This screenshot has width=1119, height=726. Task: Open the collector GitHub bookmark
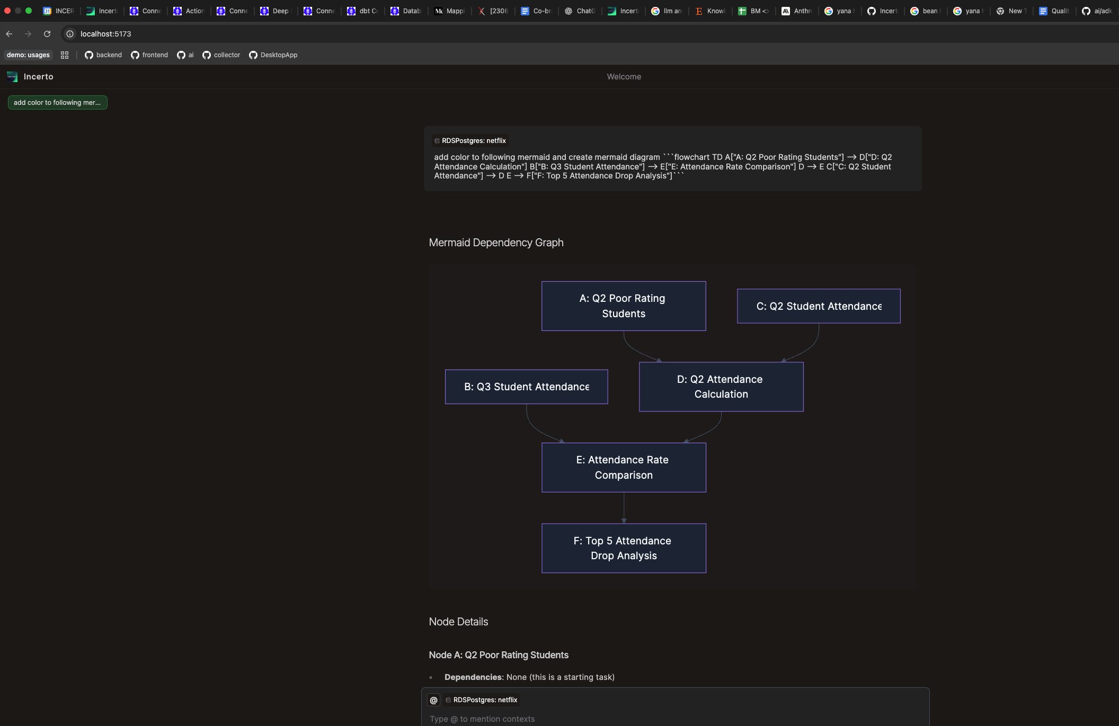point(221,55)
